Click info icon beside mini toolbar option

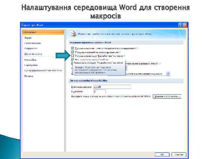[138, 48]
